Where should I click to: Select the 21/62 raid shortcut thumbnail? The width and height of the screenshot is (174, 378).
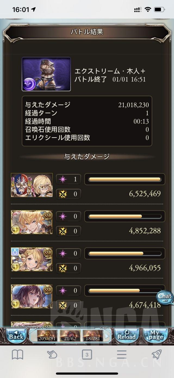click(70, 336)
